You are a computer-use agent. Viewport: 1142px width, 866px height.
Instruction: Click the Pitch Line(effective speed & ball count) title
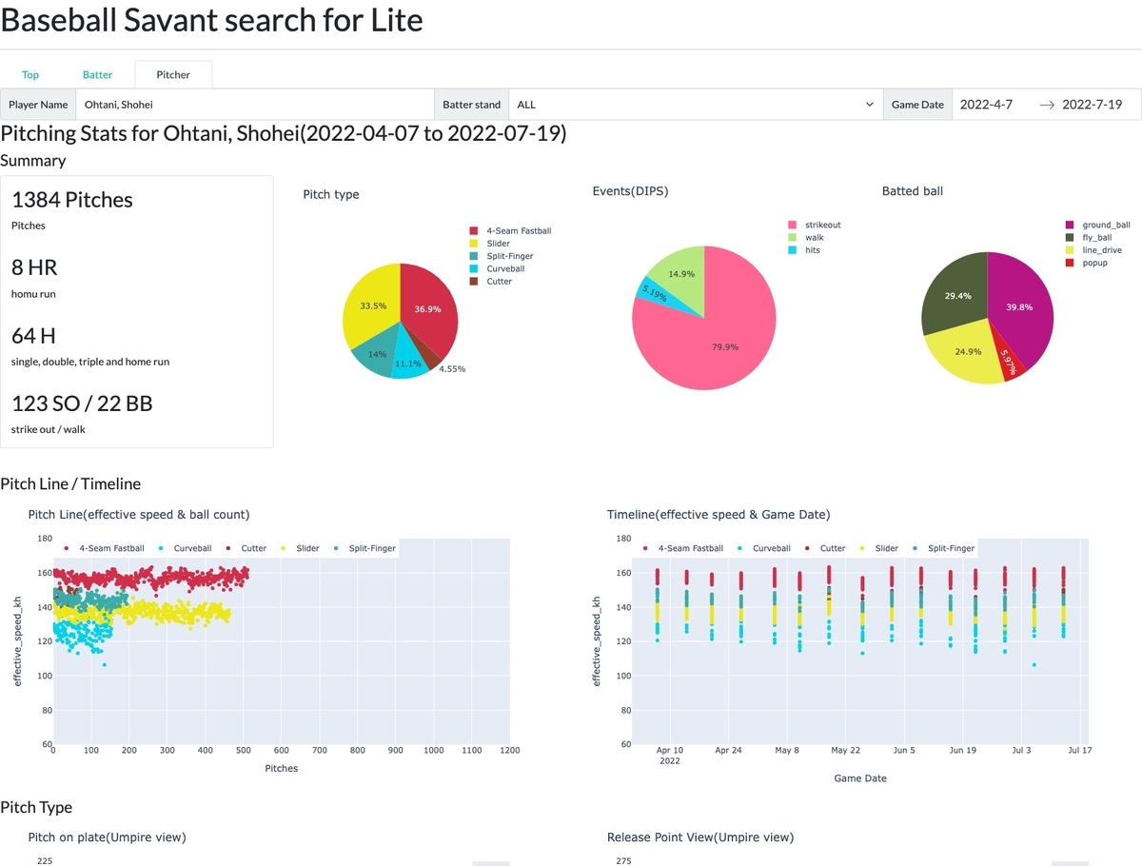point(139,514)
